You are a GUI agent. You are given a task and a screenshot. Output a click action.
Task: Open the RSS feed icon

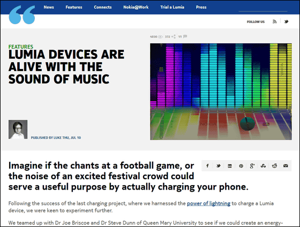coord(274,21)
